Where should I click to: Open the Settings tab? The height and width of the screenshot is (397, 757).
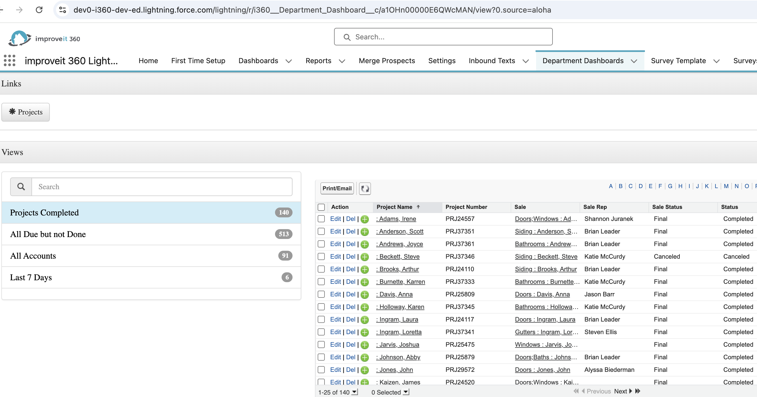pyautogui.click(x=442, y=61)
